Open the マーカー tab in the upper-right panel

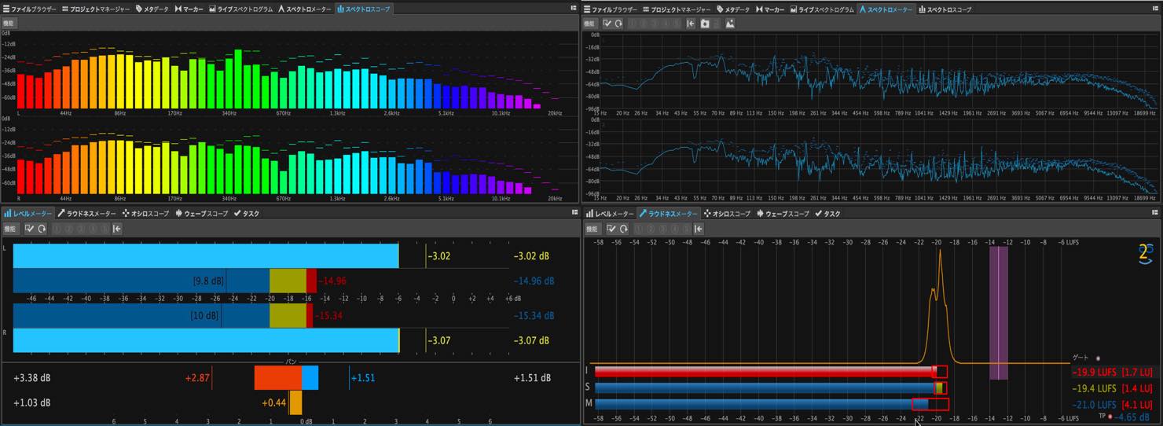769,9
